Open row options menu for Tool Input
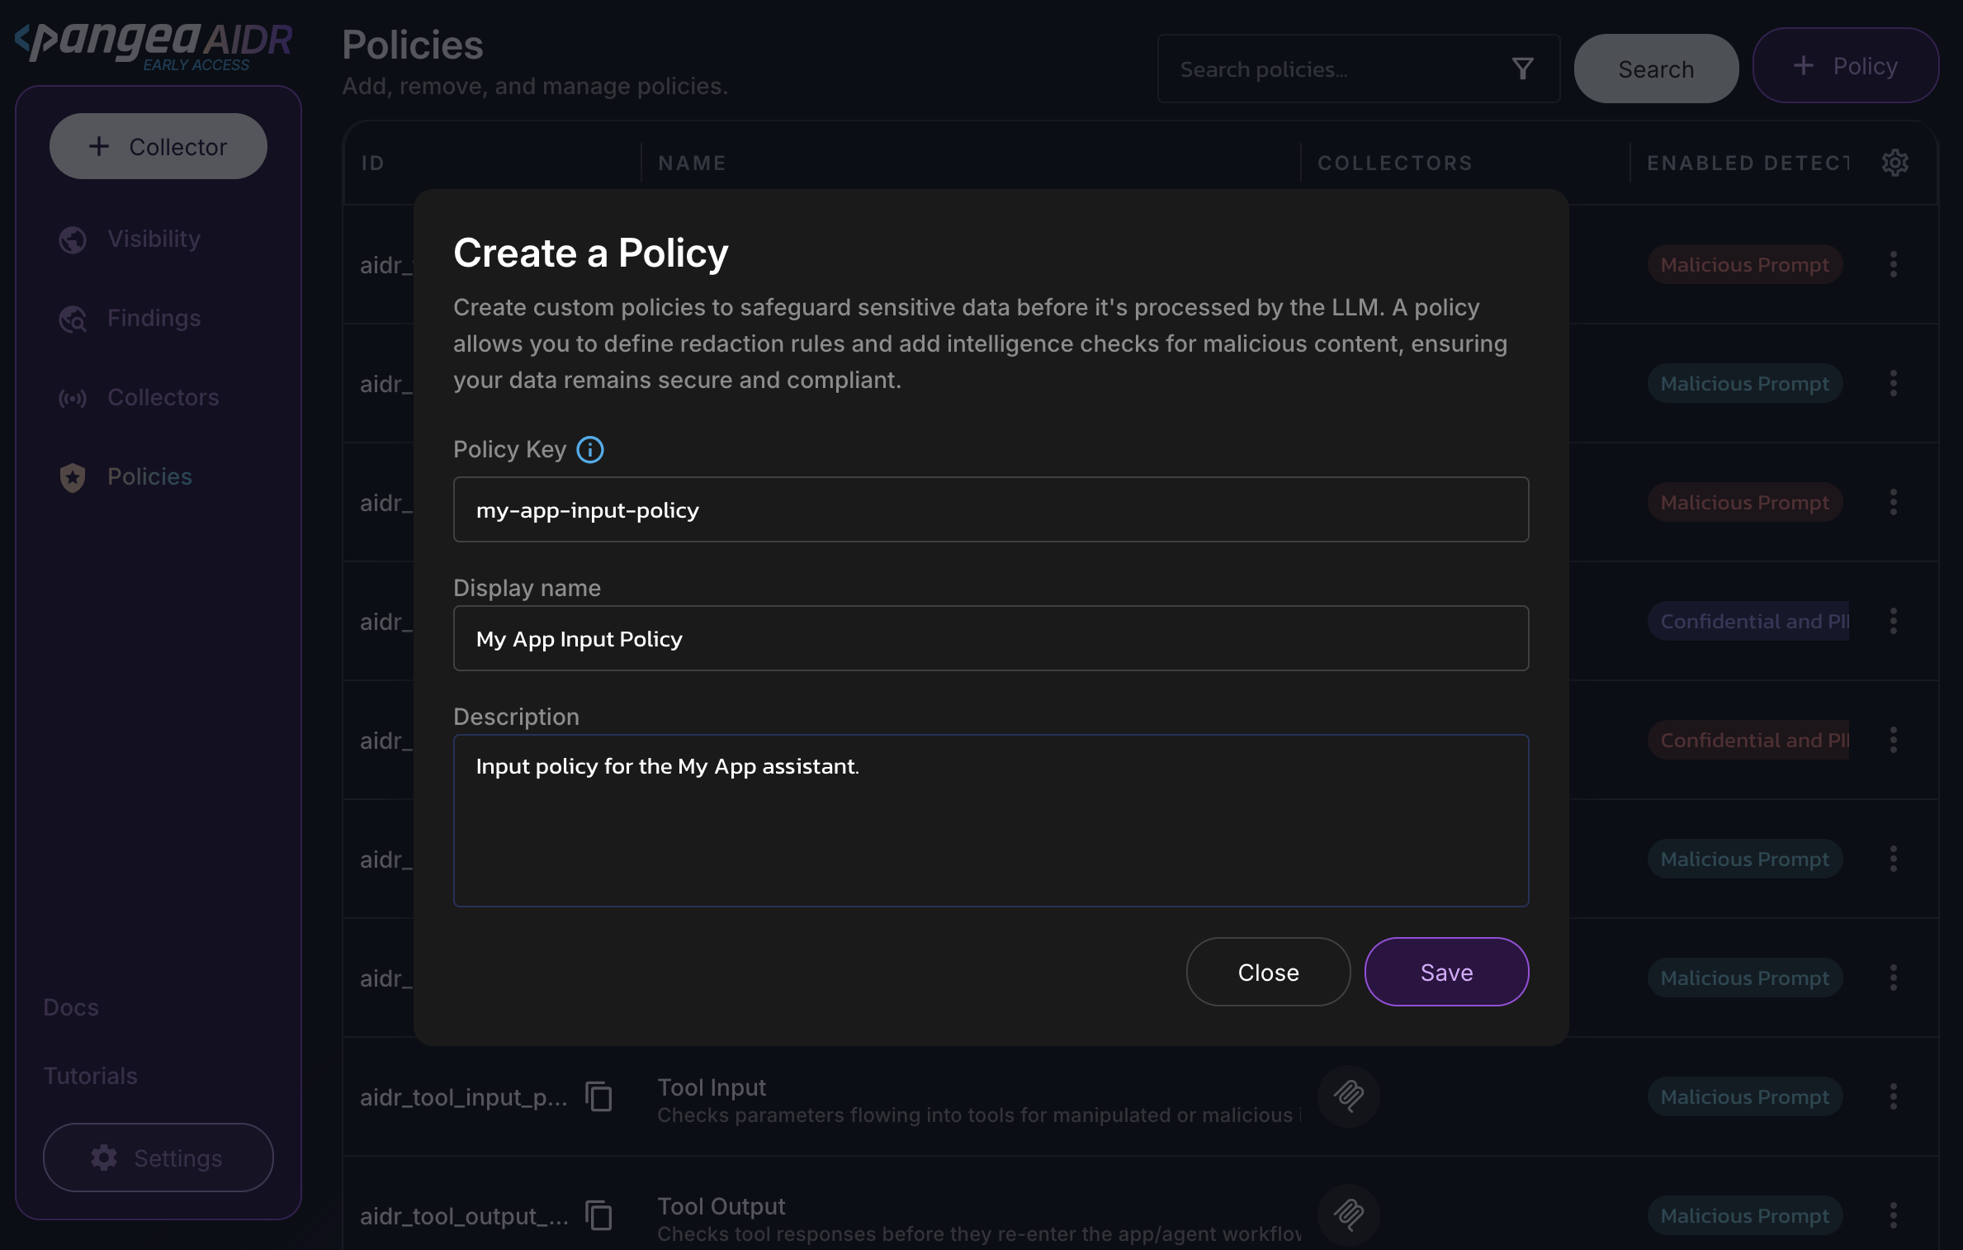The image size is (1963, 1250). point(1893,1096)
